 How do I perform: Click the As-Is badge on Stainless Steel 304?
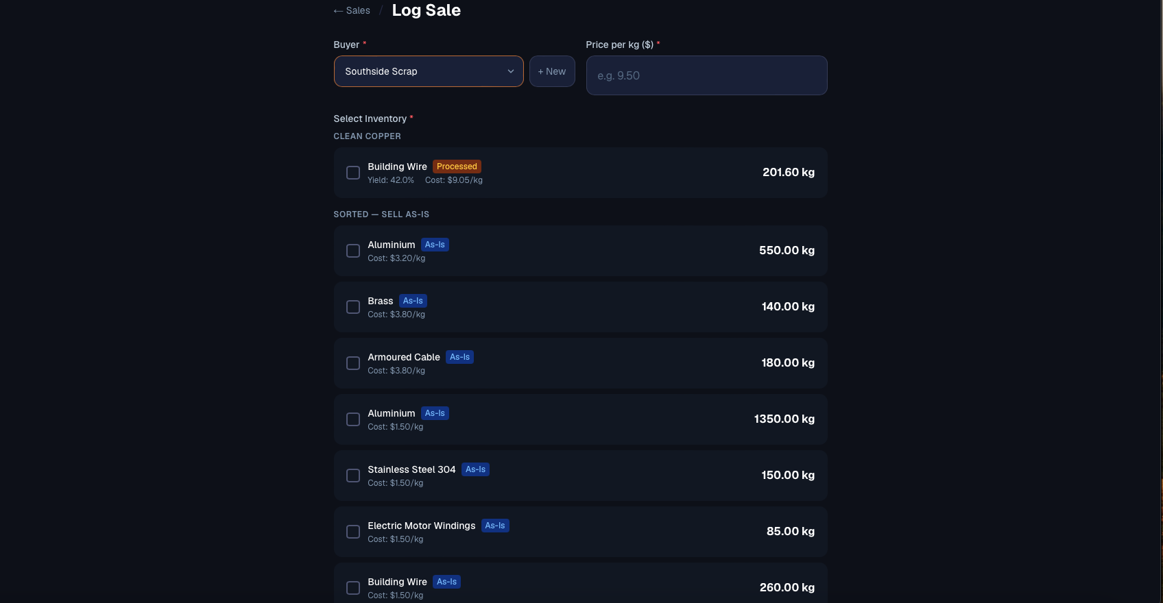pos(475,469)
